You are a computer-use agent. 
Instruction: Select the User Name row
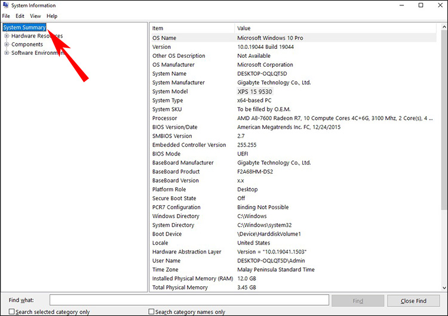click(293, 261)
